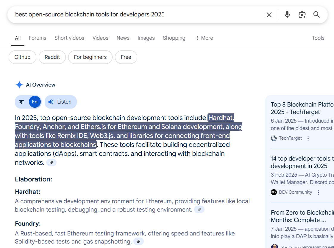This screenshot has width=334, height=248.
Task: Select the All results tab
Action: pos(18,38)
